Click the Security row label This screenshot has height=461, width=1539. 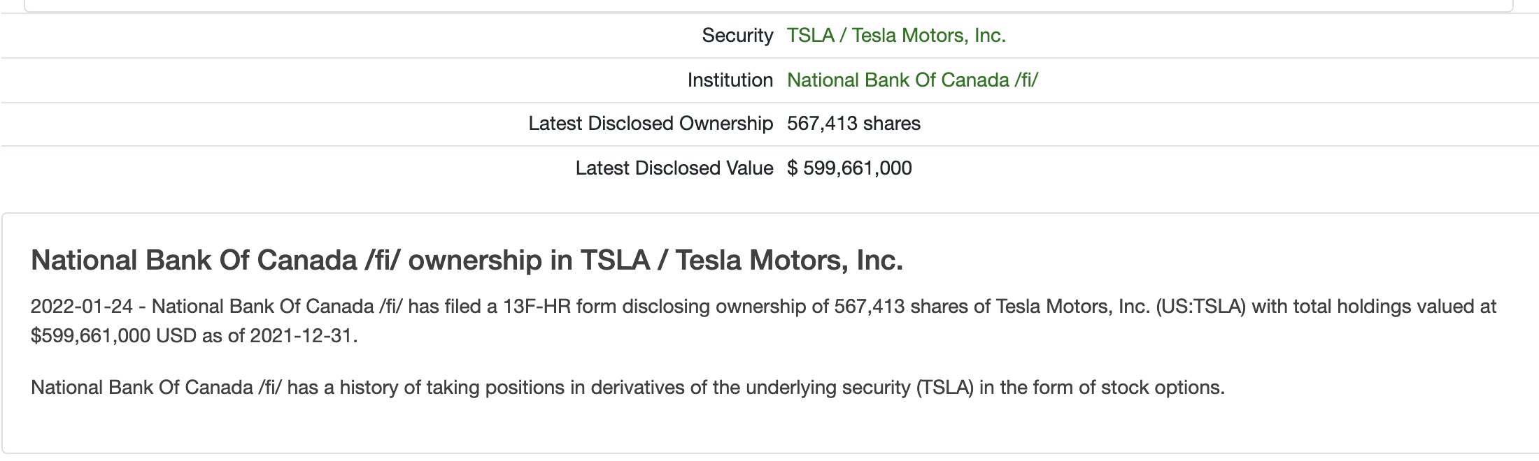click(x=737, y=36)
